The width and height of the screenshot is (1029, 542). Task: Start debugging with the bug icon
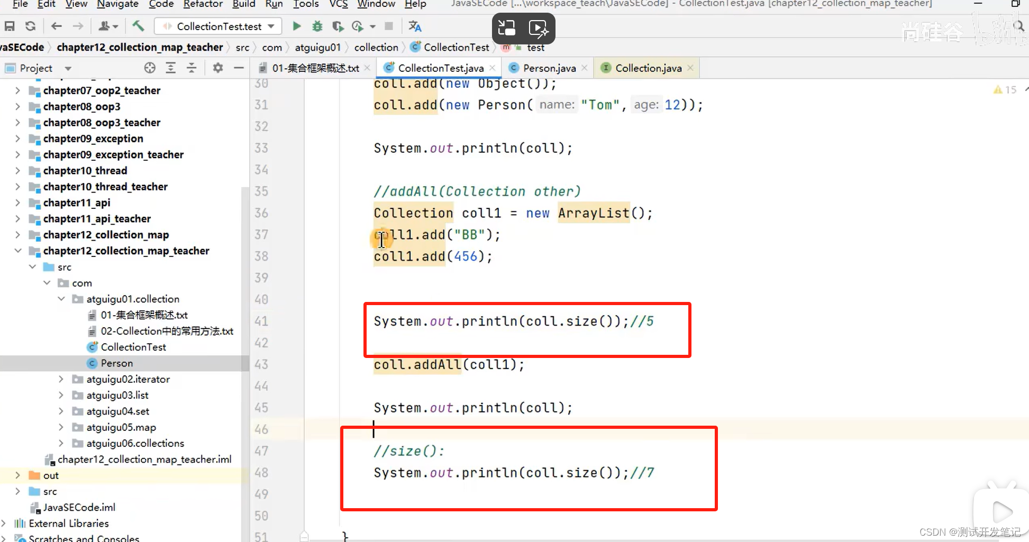317,26
